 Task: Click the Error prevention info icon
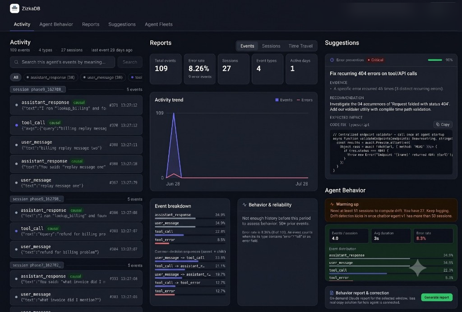[x=332, y=60]
